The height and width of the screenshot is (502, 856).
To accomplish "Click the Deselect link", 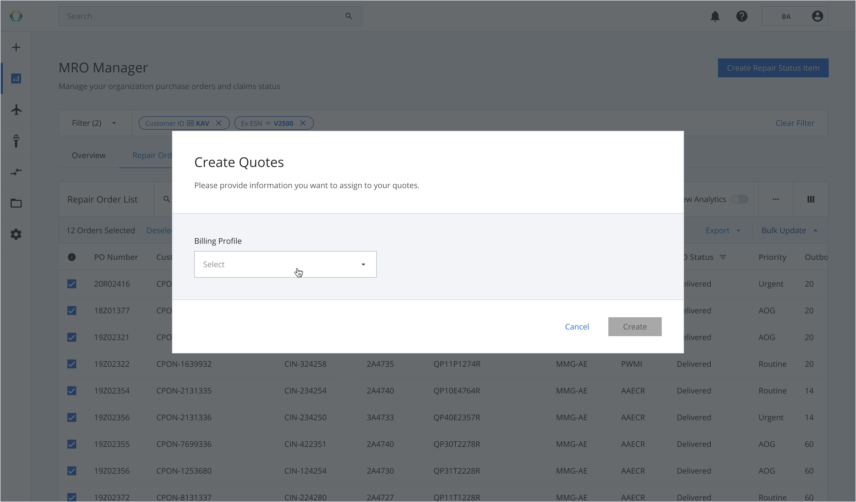I will (159, 230).
